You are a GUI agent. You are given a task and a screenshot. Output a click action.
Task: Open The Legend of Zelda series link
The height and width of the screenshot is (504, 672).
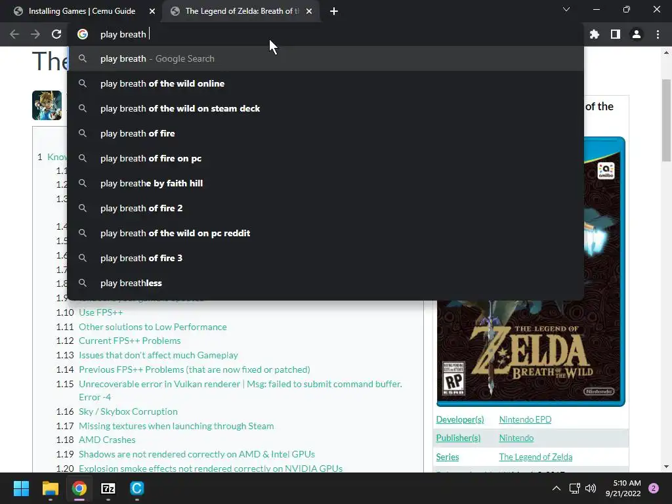click(x=535, y=457)
